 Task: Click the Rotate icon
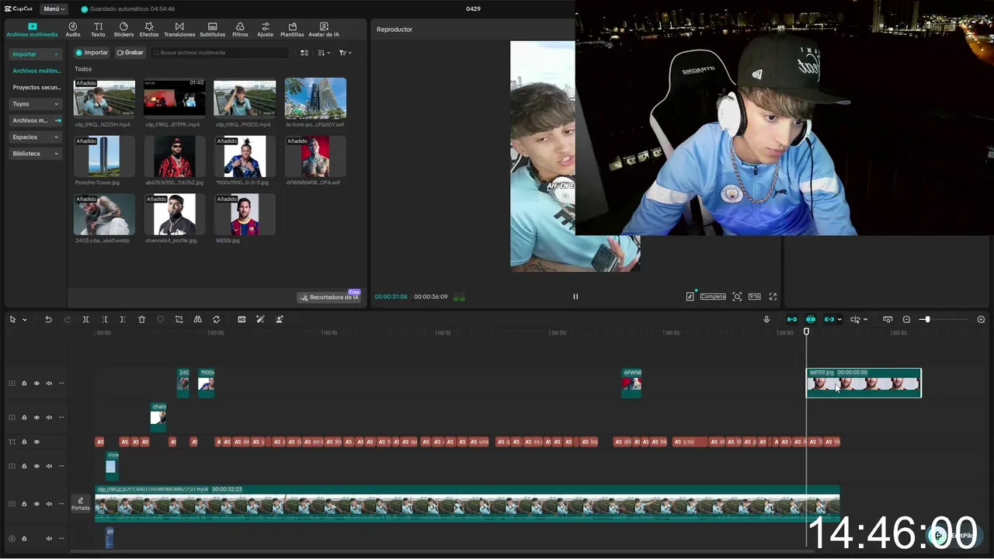pos(216,320)
